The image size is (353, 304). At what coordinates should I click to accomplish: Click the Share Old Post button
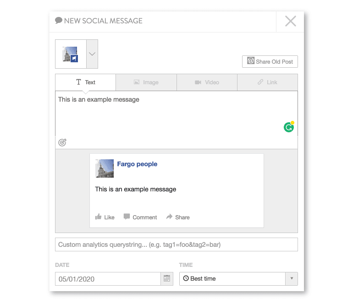270,62
